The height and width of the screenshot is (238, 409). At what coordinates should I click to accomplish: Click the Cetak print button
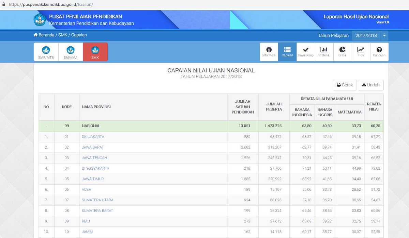tap(345, 85)
